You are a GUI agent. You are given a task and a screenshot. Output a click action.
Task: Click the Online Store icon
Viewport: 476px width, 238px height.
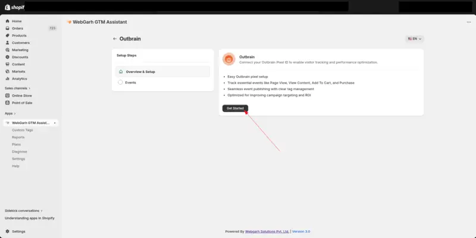(x=8, y=96)
